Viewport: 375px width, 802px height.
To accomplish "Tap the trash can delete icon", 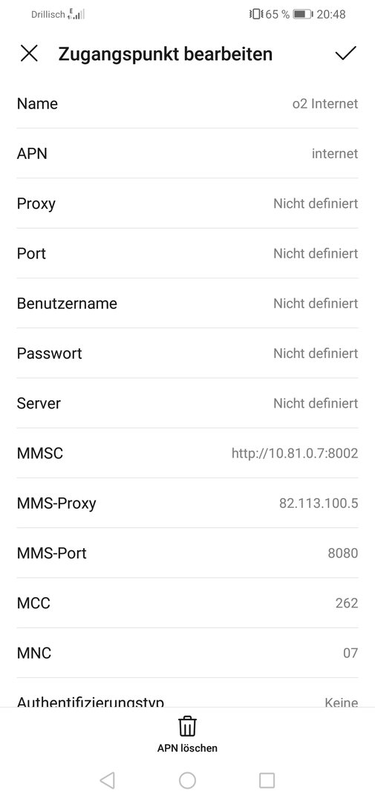I will coord(187,726).
